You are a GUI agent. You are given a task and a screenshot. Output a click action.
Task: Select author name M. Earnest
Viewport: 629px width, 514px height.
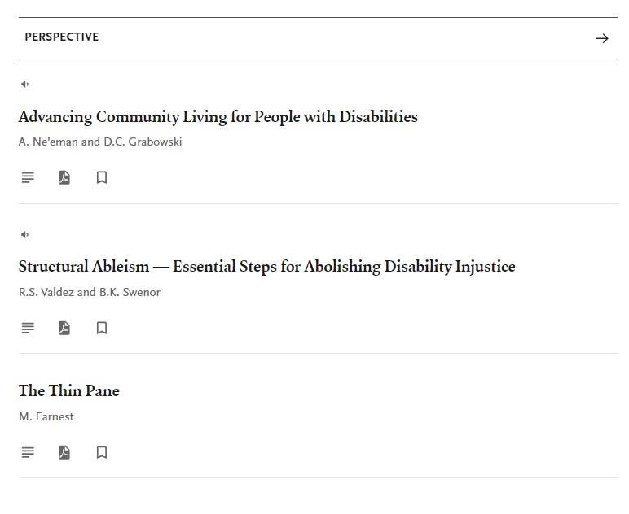tap(46, 416)
